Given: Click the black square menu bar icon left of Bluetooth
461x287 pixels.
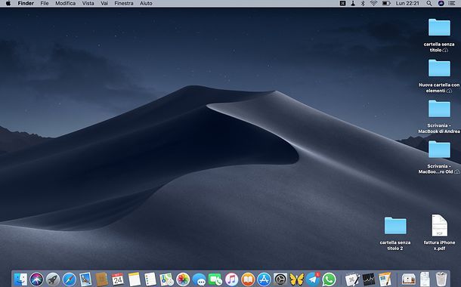Looking at the screenshot, I should (342, 3).
